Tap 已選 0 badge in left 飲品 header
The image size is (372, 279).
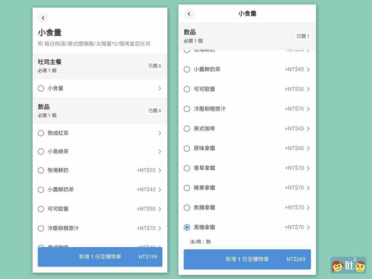[x=155, y=110]
